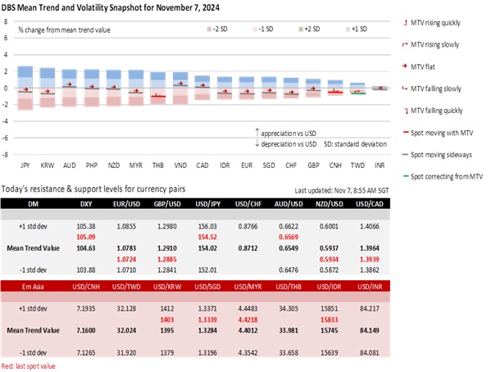Select the JPY bar in the chart
Screen dimensions: 496x372
click(x=25, y=88)
